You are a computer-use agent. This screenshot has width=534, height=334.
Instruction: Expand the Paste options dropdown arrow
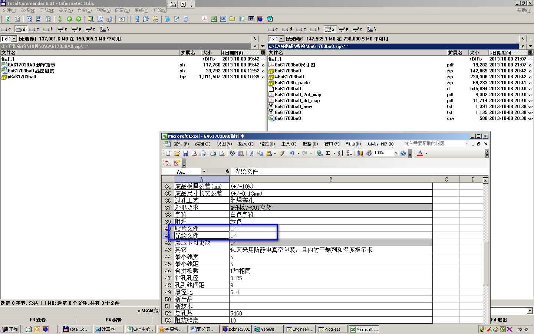click(x=275, y=153)
